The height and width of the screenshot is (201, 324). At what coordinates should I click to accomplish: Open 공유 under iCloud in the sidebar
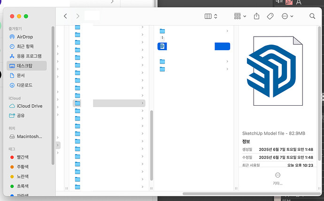coord(17,116)
